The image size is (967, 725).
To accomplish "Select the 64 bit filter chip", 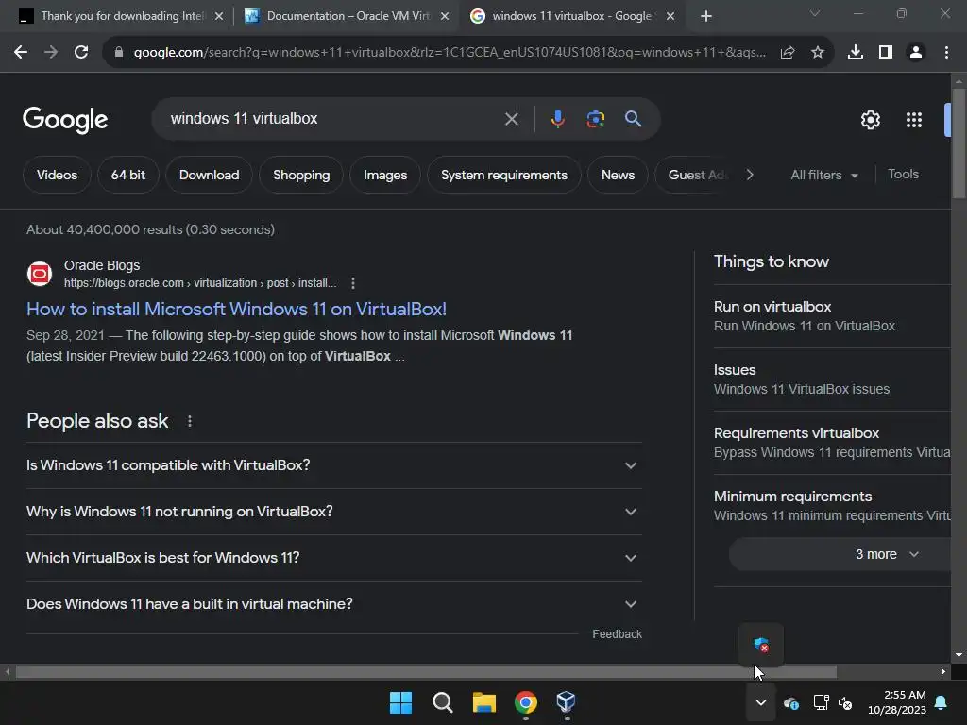I will (x=128, y=175).
